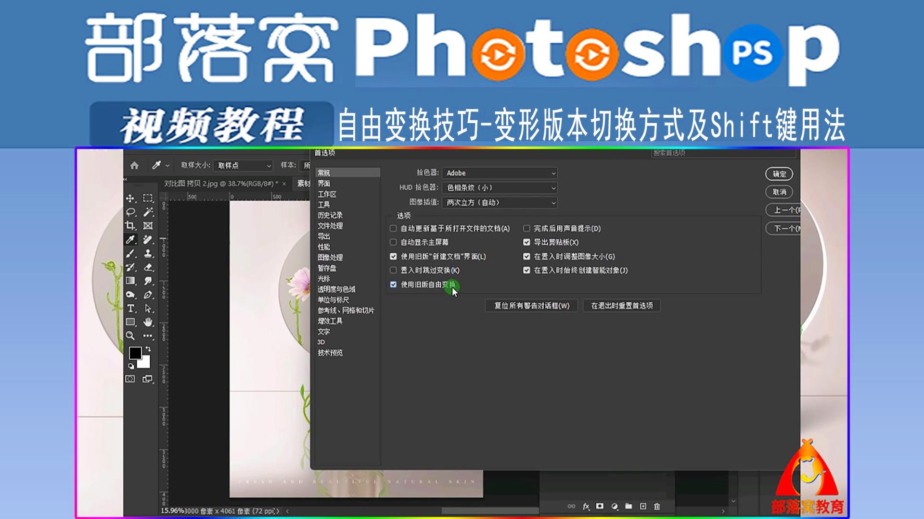Select the Sponge tool
Viewport: 924px width, 519px height.
(x=130, y=295)
